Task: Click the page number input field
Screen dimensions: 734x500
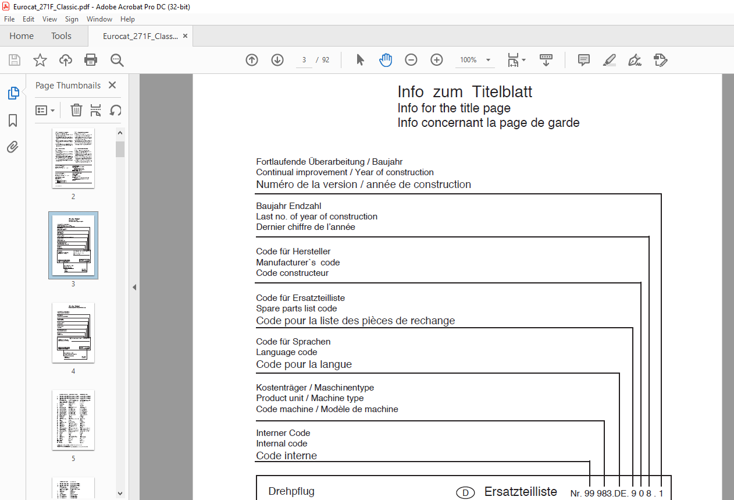Action: point(304,60)
